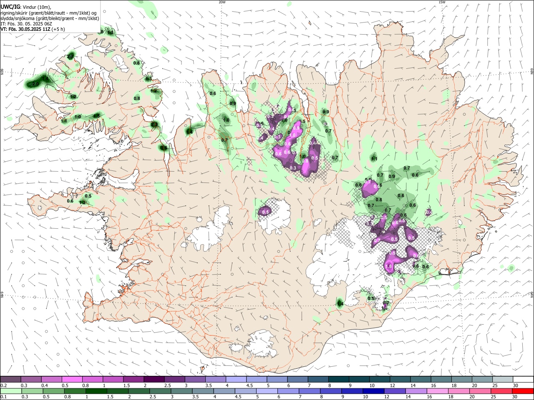Click the 2.3 rainfall value on the map
Image resolution: width=534 pixels, height=400 pixels.
tap(154, 124)
